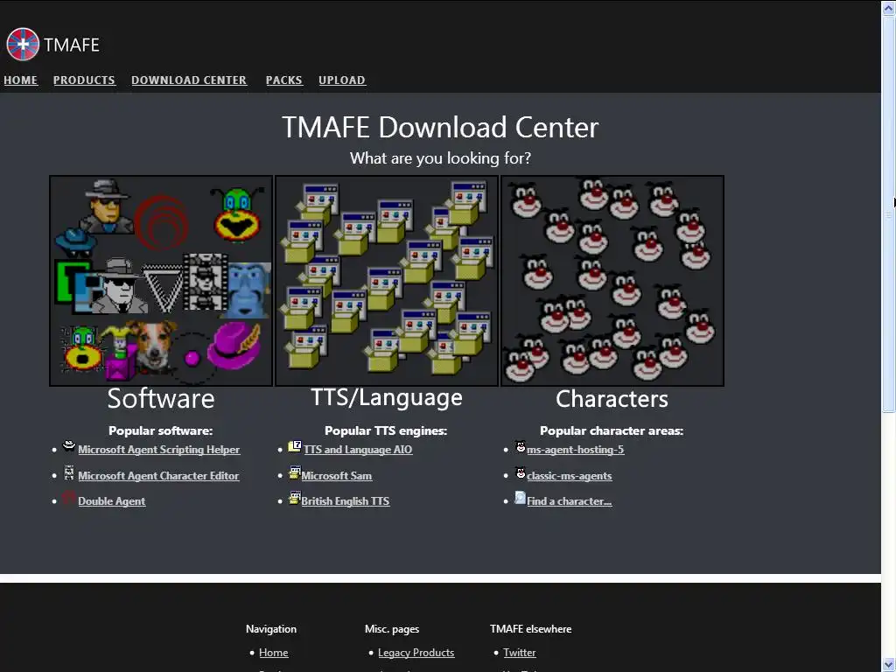Viewport: 896px width, 672px height.
Task: Open the Twitter footer link
Action: (x=520, y=653)
